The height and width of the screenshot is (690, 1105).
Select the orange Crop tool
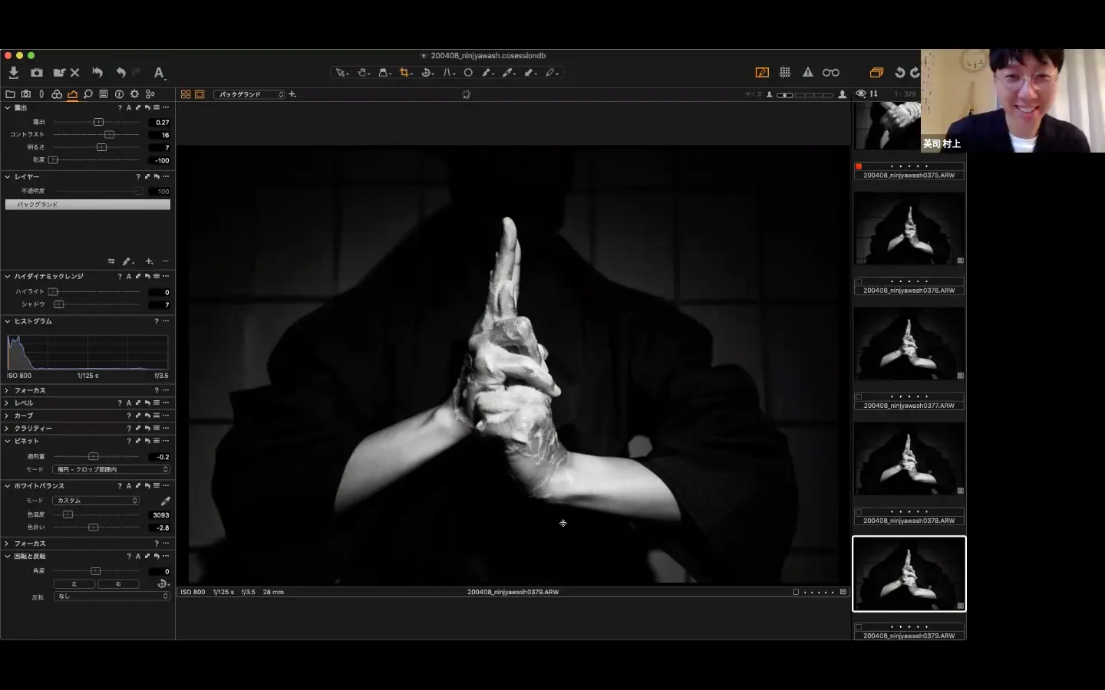tap(405, 73)
